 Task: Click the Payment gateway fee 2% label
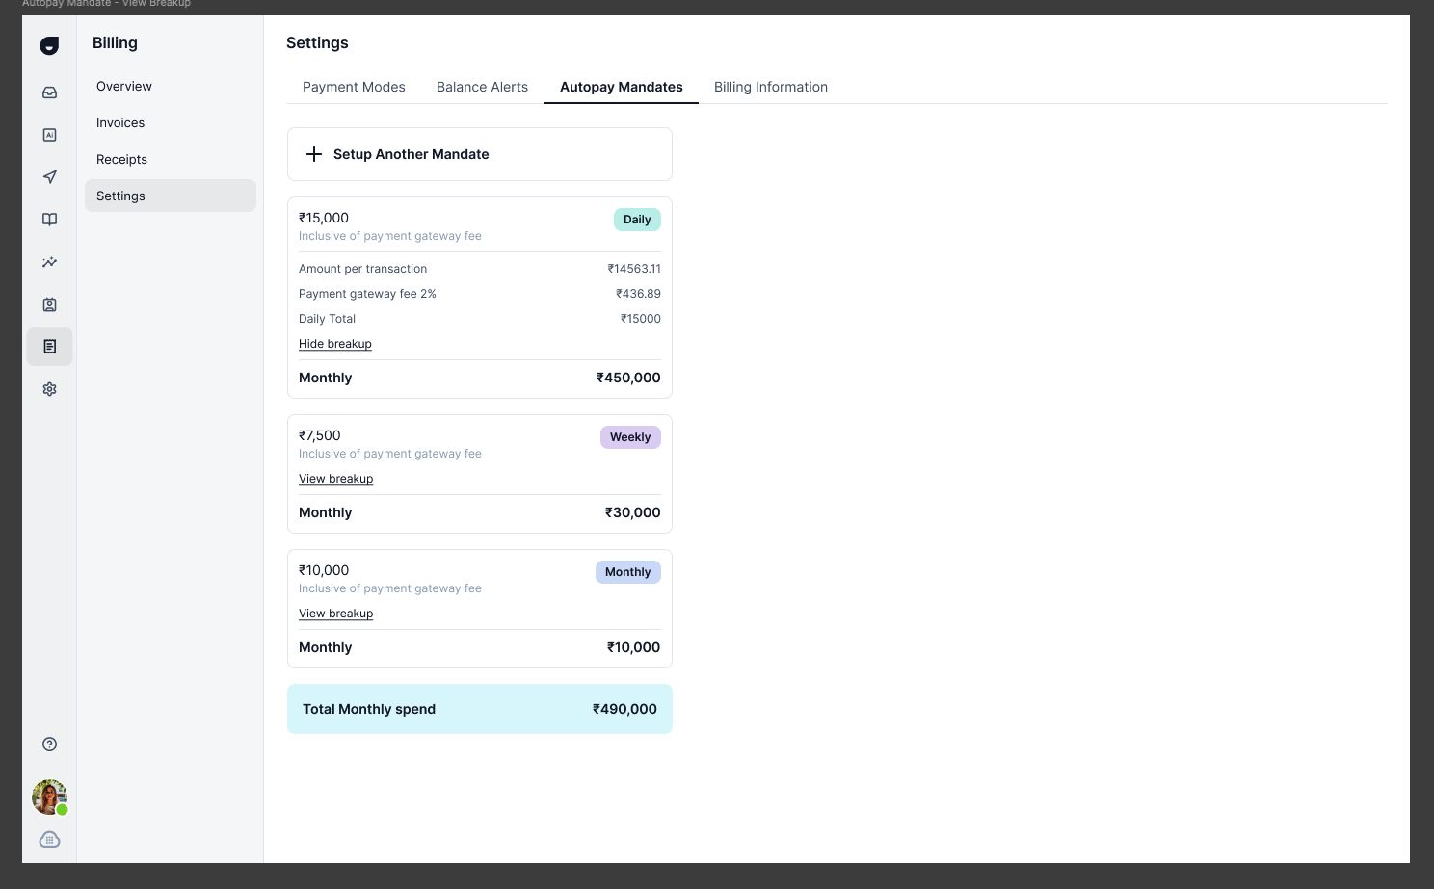coord(367,294)
